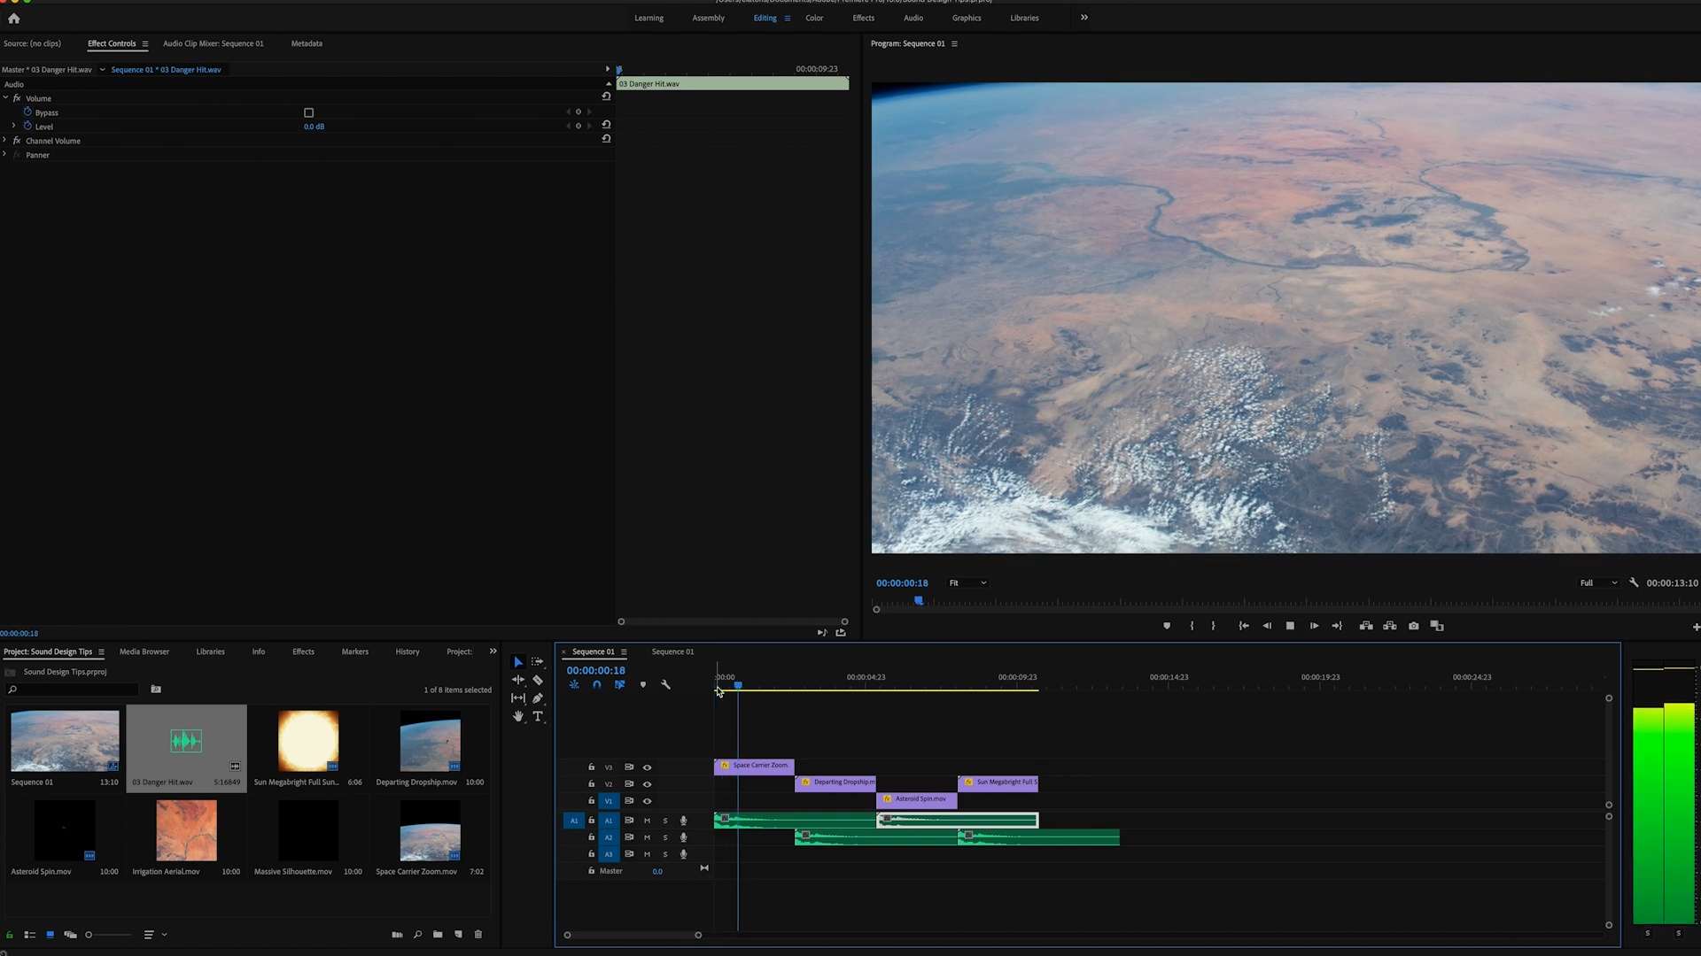The image size is (1701, 956).
Task: Go to In point
Action: coord(1244,626)
